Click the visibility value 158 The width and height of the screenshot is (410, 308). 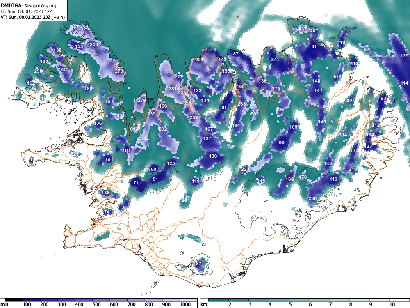(335, 54)
